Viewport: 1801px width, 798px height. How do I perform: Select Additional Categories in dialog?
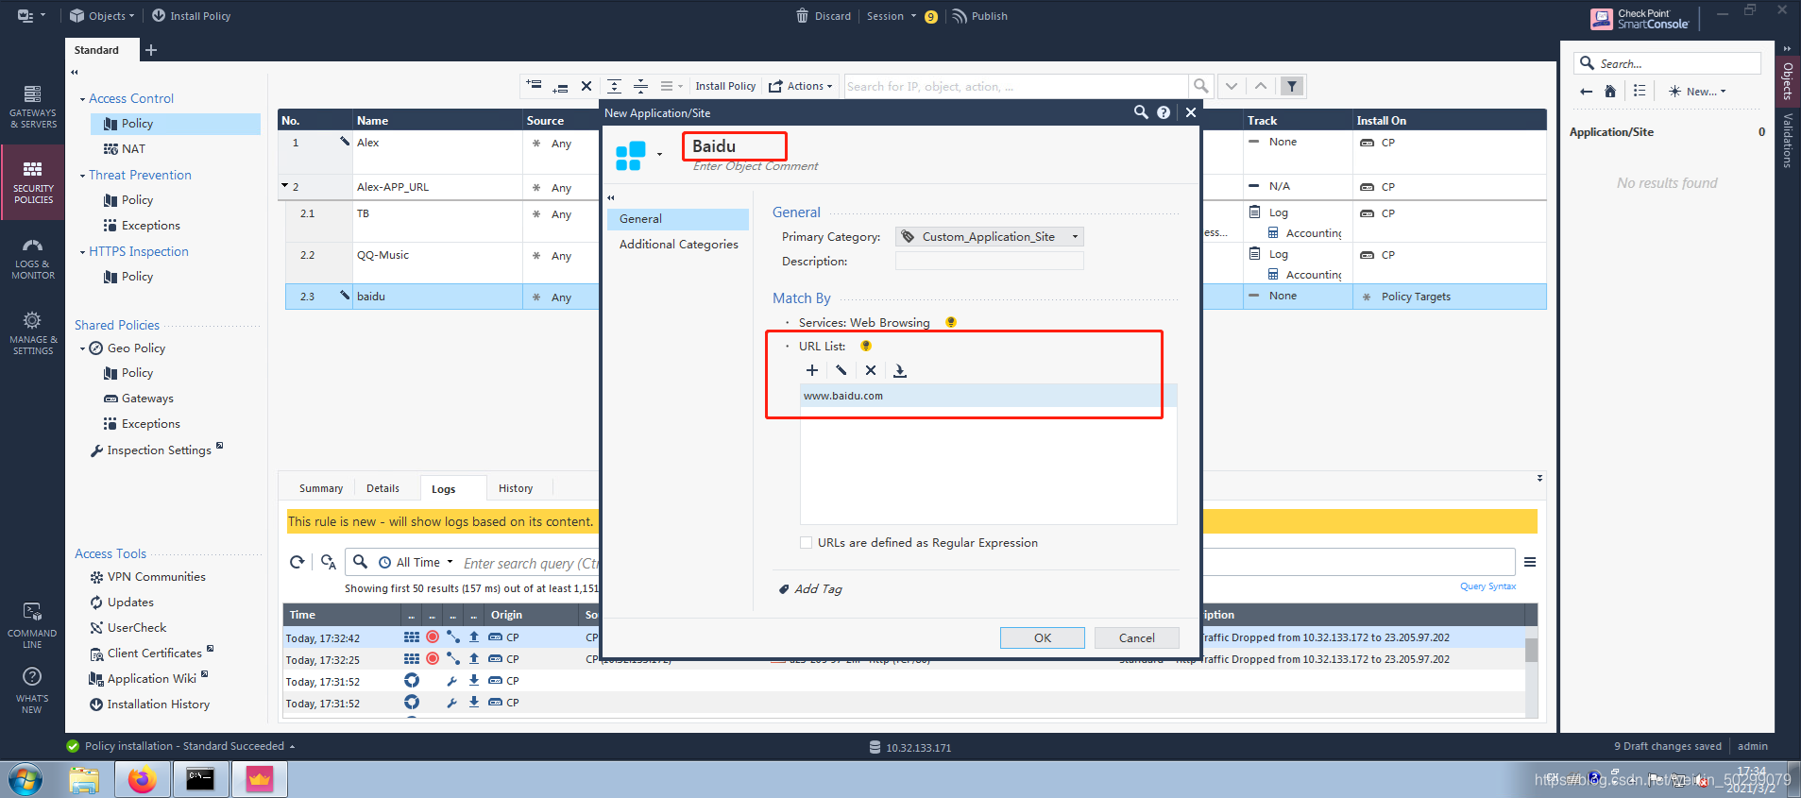point(678,244)
